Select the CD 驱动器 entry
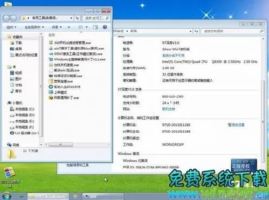 coord(24,133)
